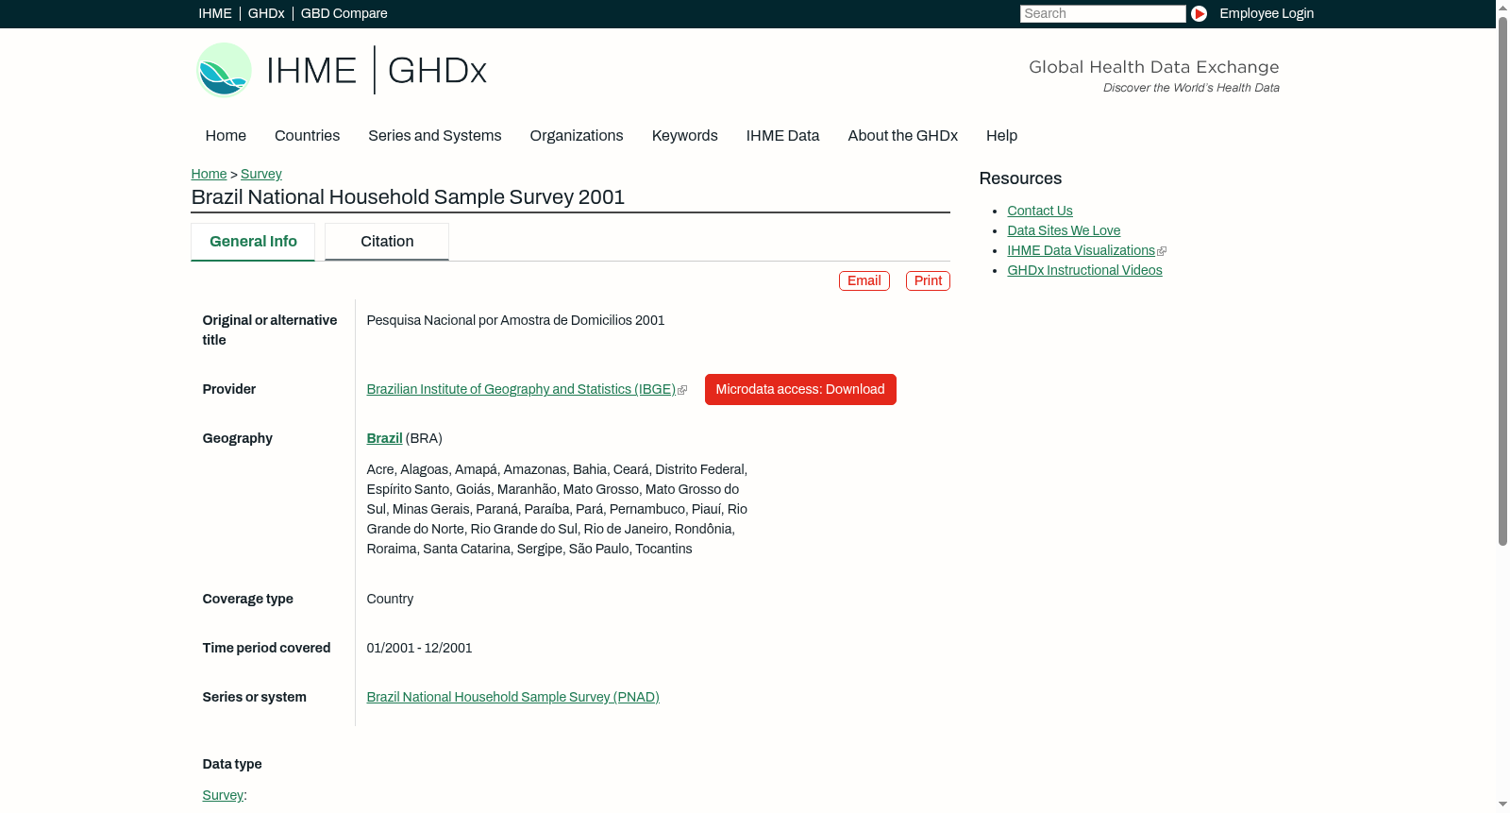1510x813 pixels.
Task: Open the Keywords menu item
Action: 685,135
